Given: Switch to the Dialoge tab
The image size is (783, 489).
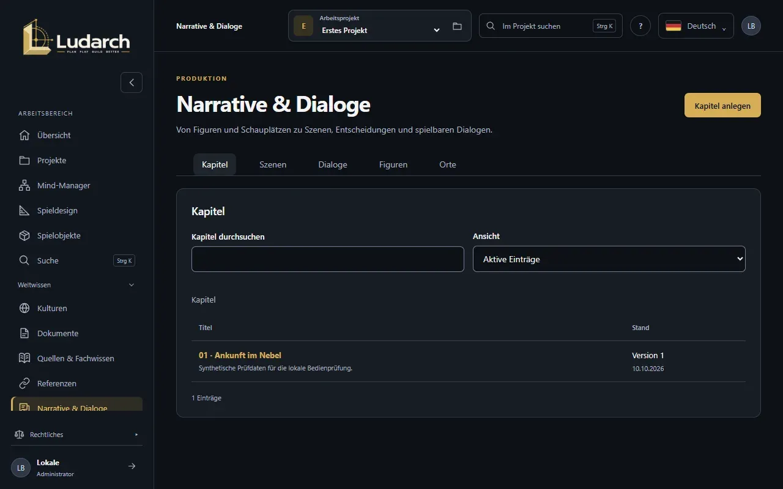Looking at the screenshot, I should click(333, 164).
